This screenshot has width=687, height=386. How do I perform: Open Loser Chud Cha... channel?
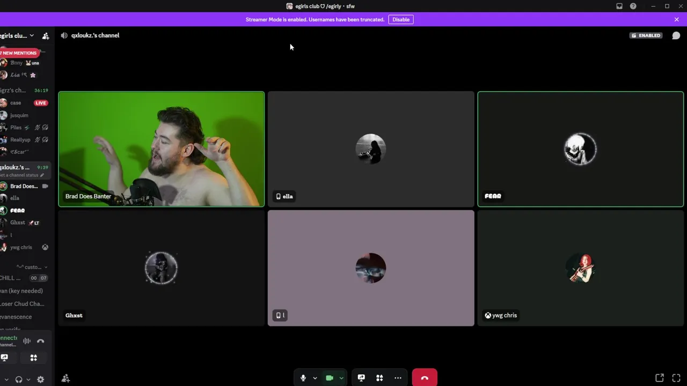(25, 303)
